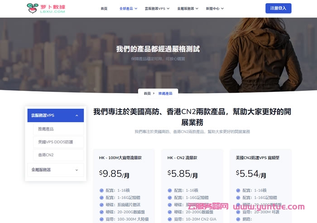This screenshot has height=223, width=317.
Task: Open the 首頁 menu item
Action: tap(104, 9)
